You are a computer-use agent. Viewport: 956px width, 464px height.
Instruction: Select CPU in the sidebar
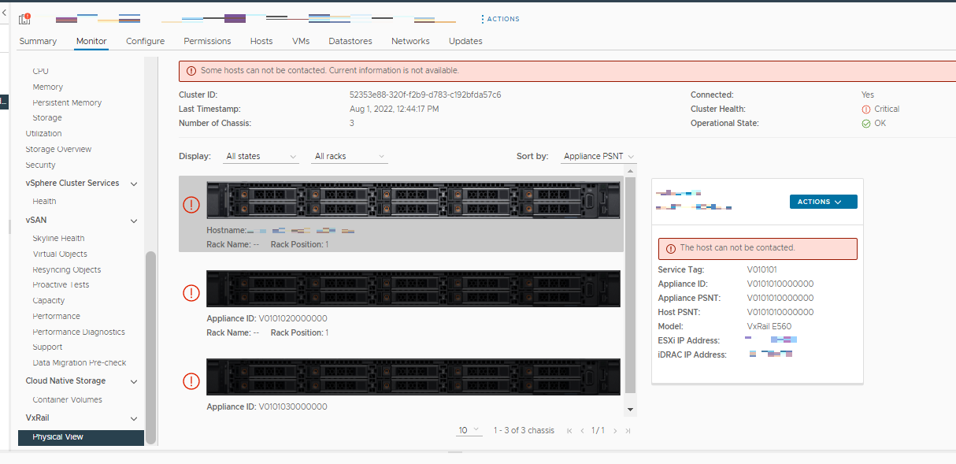pyautogui.click(x=40, y=71)
